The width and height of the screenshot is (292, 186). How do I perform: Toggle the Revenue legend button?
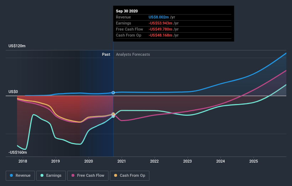pyautogui.click(x=20, y=176)
